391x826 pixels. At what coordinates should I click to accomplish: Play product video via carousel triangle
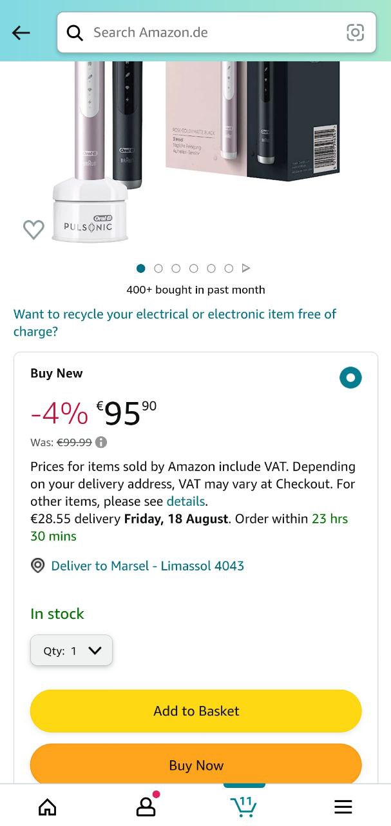[245, 268]
